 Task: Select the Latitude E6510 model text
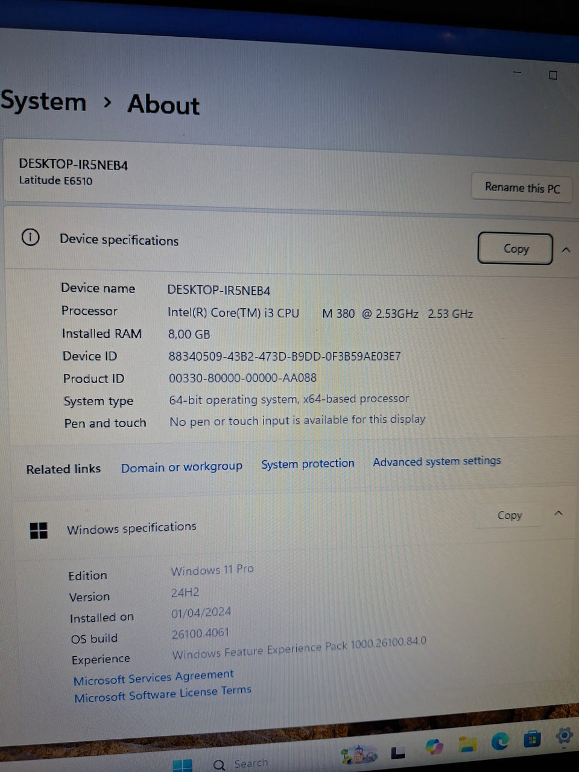[55, 180]
